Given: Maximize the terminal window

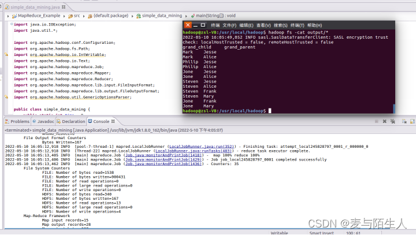Looking at the screenshot, I should 203,25.
